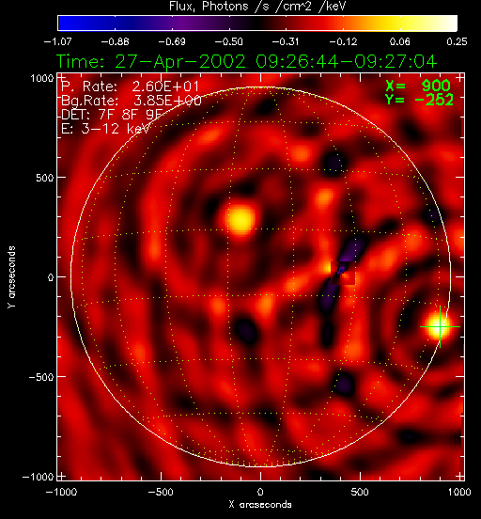Viewport: 481px width, 519px height.
Task: Click the P. Rate 2.60E+01 text
Action: [x=130, y=86]
